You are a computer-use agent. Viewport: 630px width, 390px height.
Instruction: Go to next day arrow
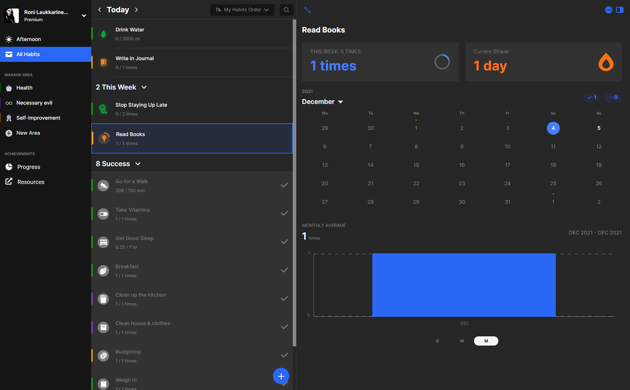click(136, 10)
